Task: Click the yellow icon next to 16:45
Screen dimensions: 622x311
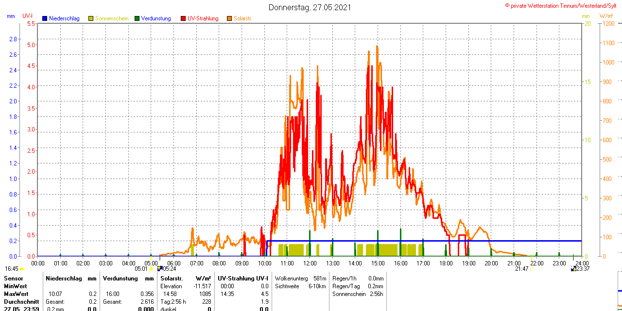Action: (x=22, y=268)
